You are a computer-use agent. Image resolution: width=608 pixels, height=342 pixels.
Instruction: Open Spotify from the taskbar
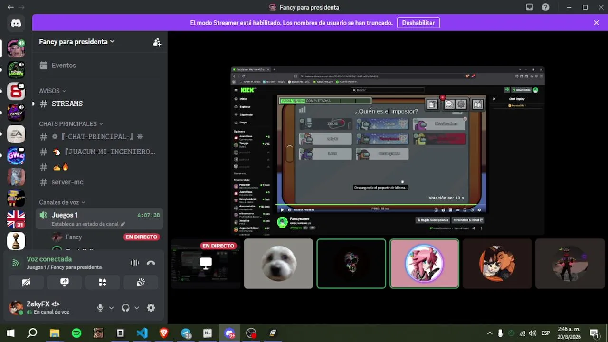76,333
